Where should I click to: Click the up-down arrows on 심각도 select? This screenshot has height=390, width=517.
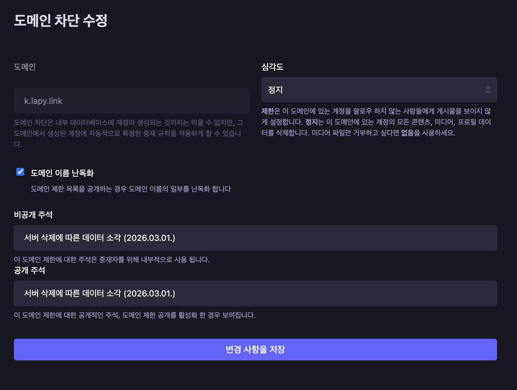488,90
